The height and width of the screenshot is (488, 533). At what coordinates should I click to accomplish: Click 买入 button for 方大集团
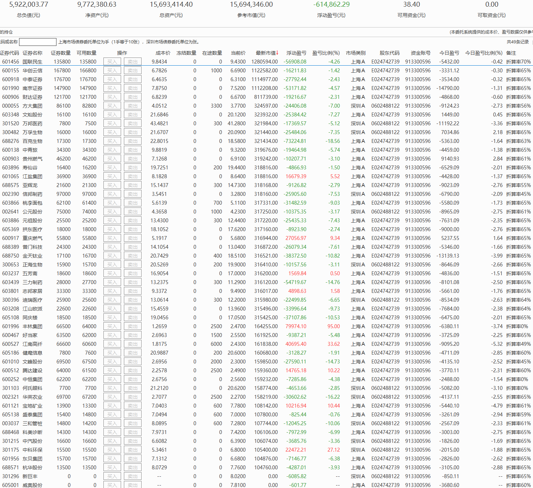pos(112,106)
